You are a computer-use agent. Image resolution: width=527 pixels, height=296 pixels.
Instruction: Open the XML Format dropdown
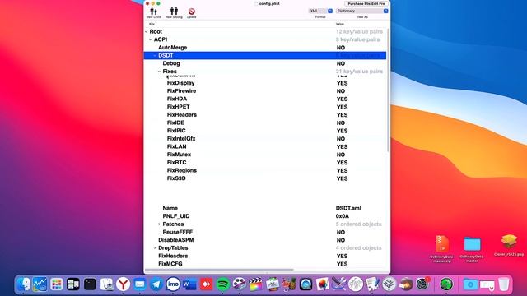pos(320,11)
